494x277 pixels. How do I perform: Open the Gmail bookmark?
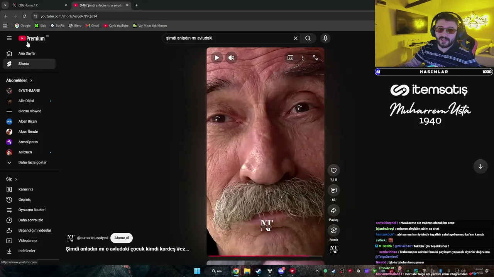tap(93, 26)
